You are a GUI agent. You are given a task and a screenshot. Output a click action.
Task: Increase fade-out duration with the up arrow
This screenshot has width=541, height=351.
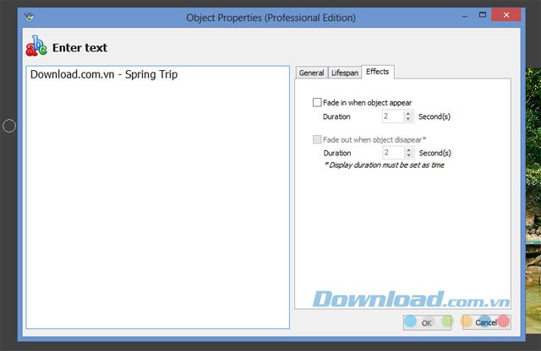click(408, 150)
